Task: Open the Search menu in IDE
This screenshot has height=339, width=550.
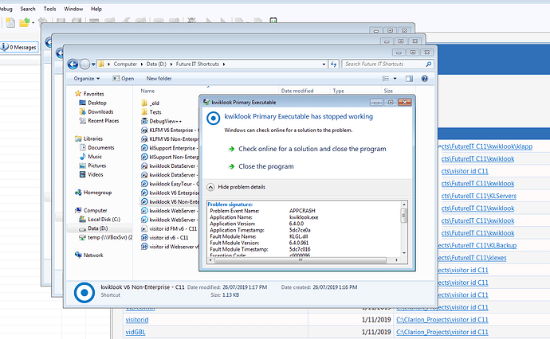Action: 28,9
